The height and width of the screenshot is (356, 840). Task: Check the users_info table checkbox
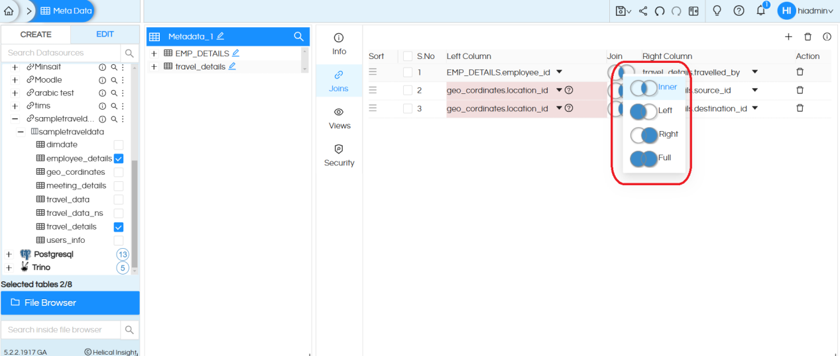(119, 241)
